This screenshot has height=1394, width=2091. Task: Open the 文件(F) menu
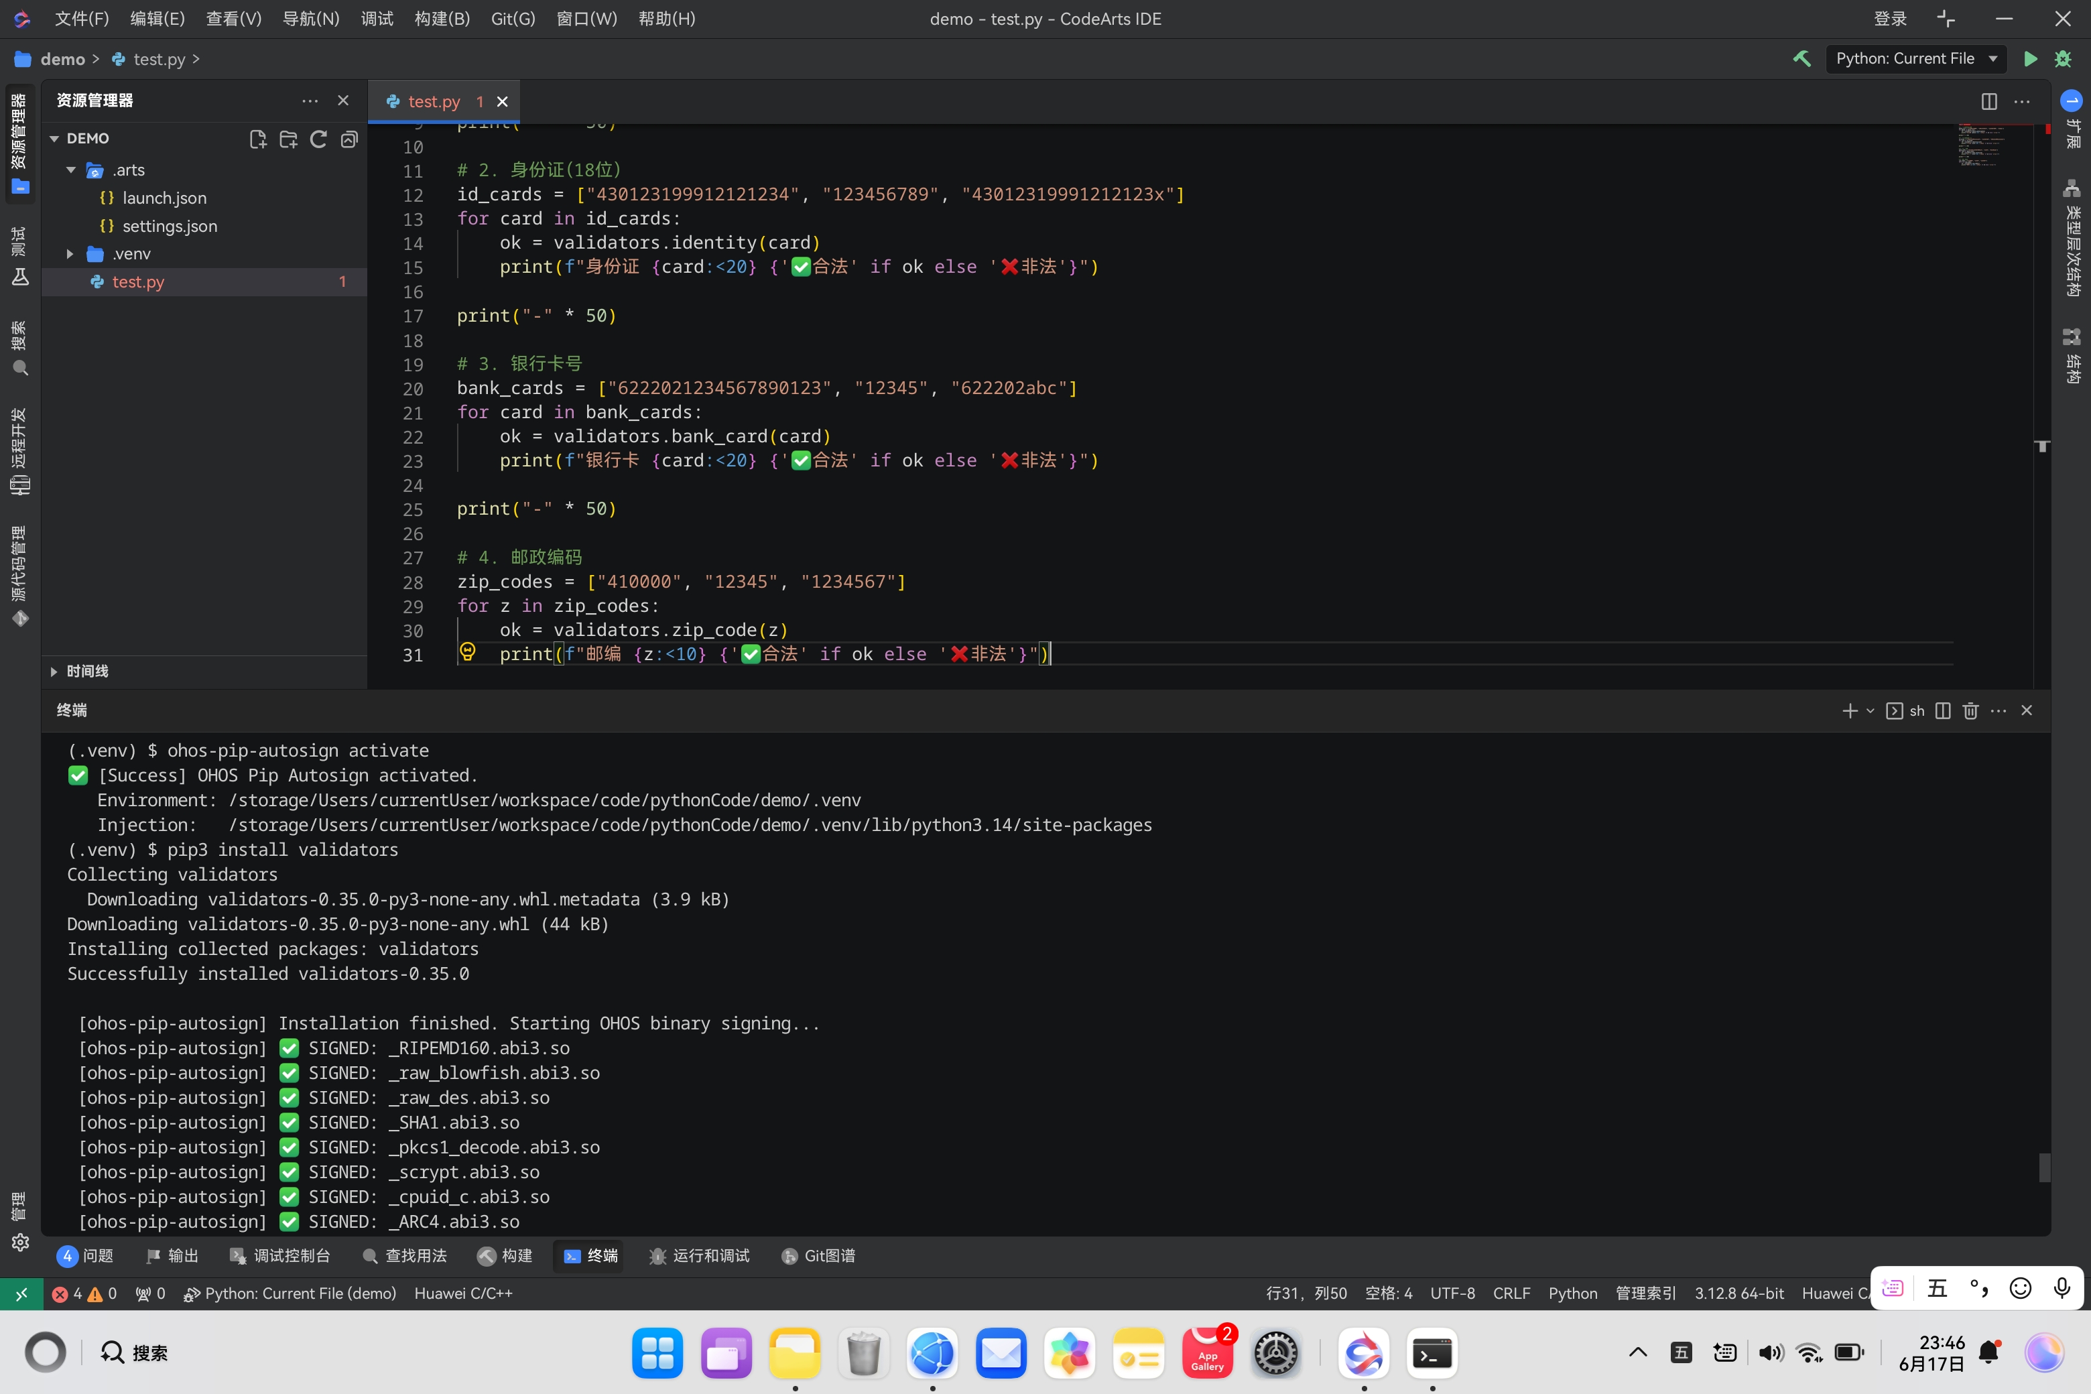pyautogui.click(x=81, y=19)
